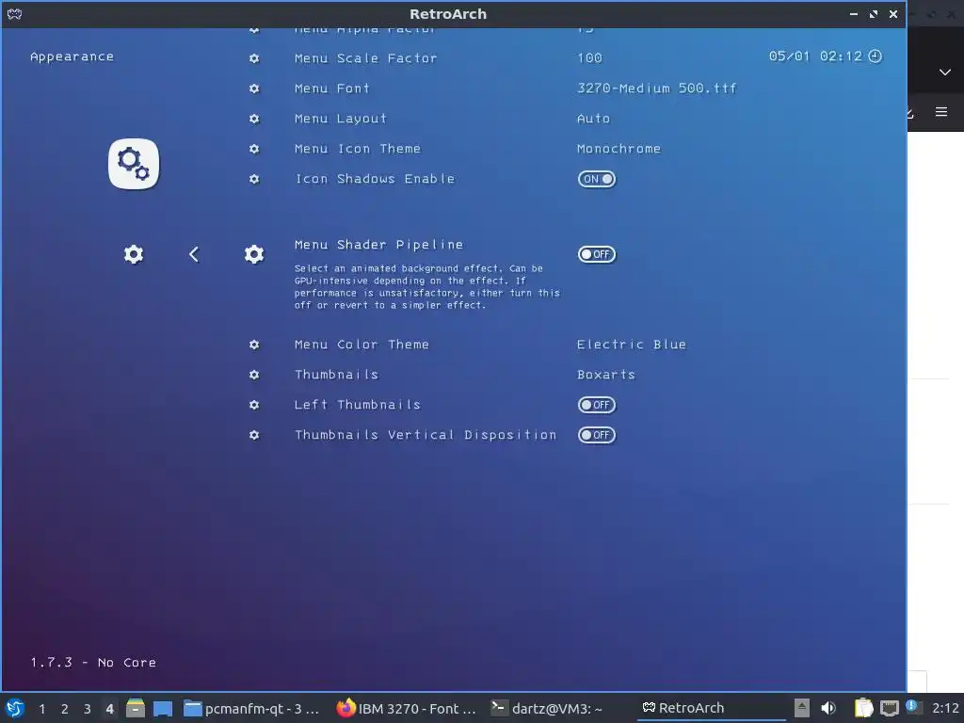Switch to the IBM 3270 Font Firefox window
Image resolution: width=964 pixels, height=723 pixels.
(x=407, y=708)
